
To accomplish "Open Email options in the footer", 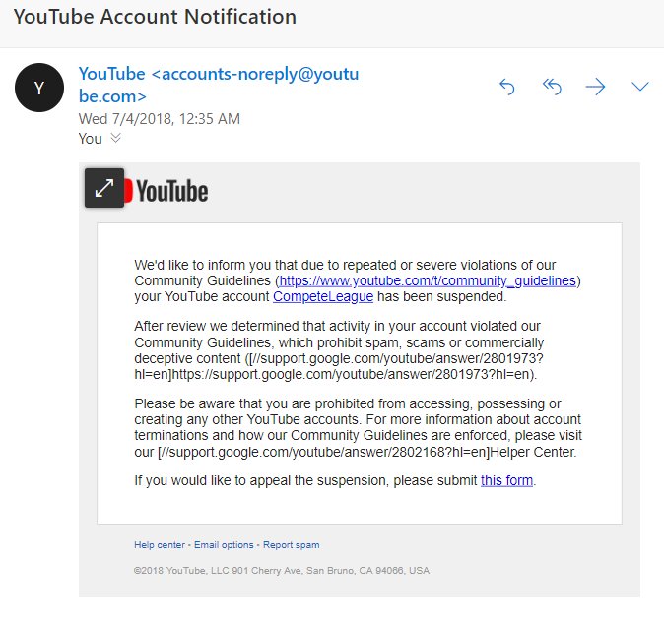I will click(224, 544).
